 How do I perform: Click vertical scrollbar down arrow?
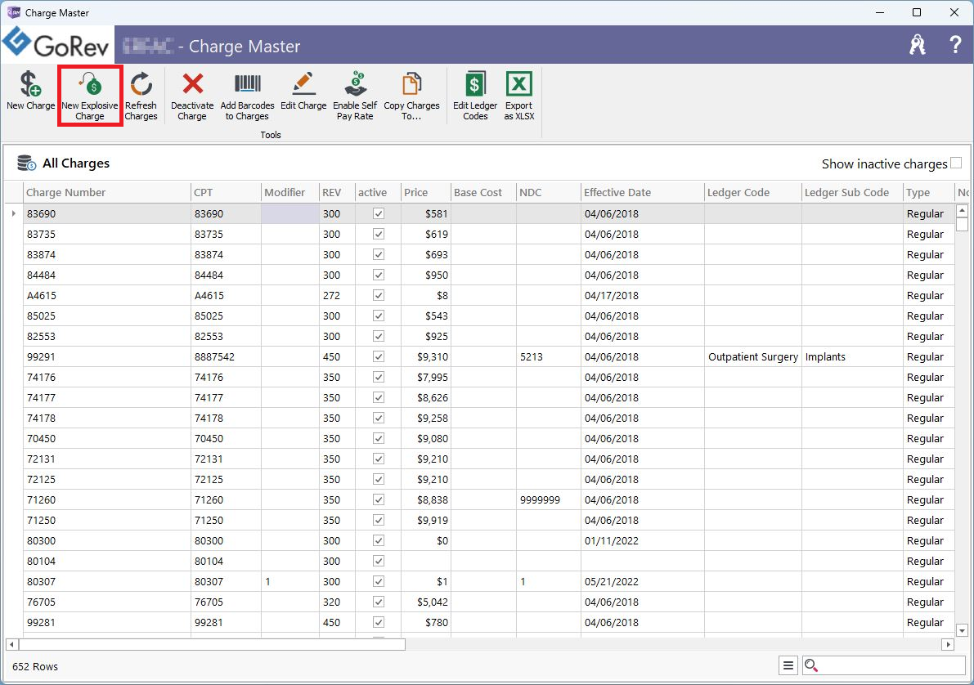tap(963, 630)
